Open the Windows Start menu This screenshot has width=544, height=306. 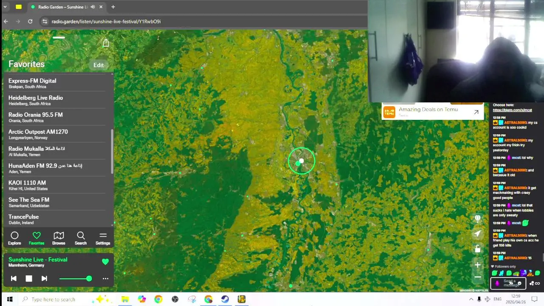(x=9, y=299)
